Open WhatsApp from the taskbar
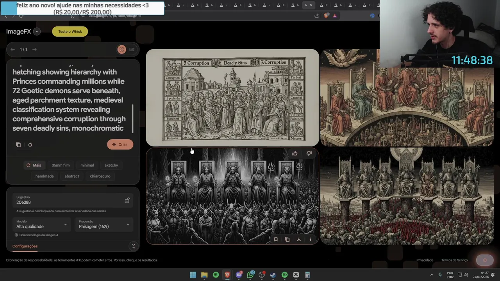Image resolution: width=500 pixels, height=281 pixels. [x=250, y=275]
